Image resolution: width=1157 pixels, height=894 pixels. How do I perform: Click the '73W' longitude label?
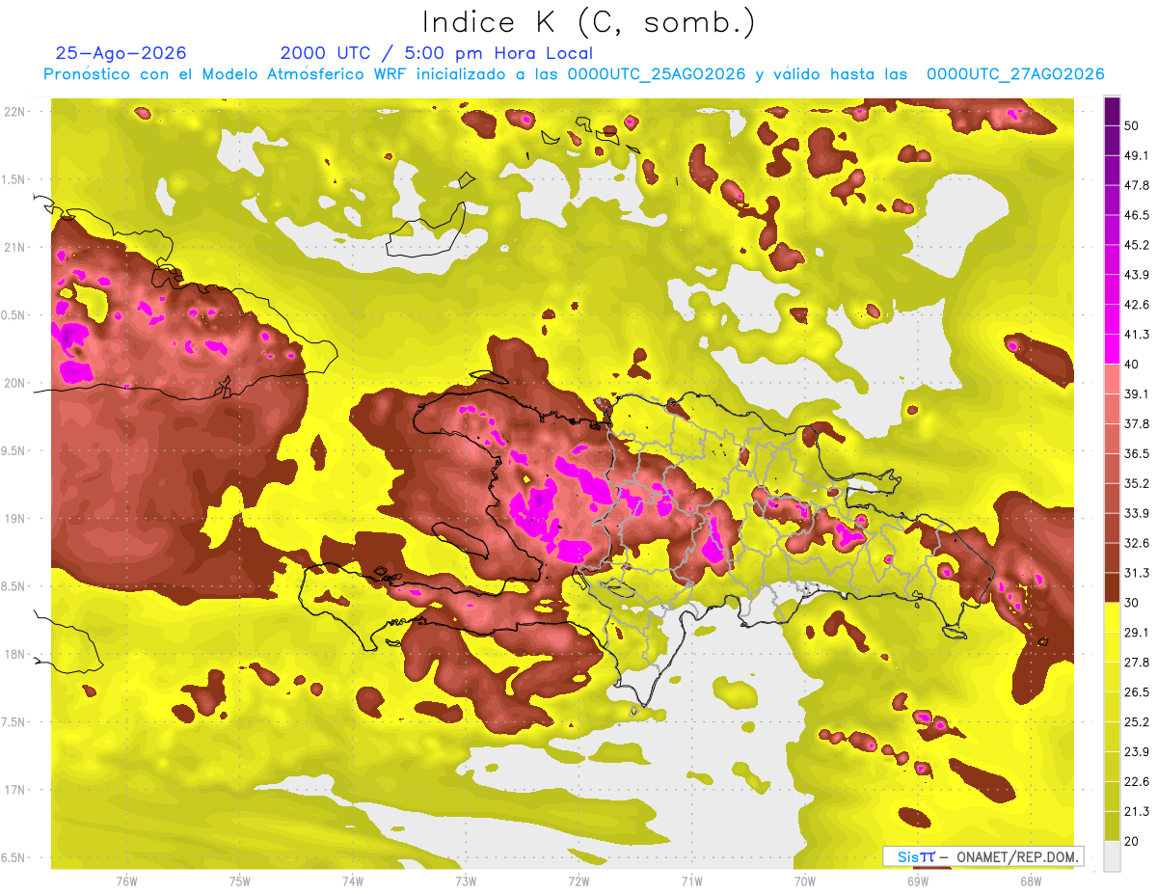[x=466, y=881]
